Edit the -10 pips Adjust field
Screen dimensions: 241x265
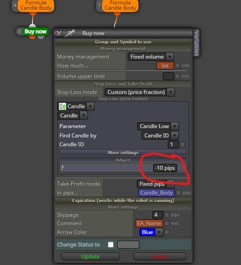point(165,168)
